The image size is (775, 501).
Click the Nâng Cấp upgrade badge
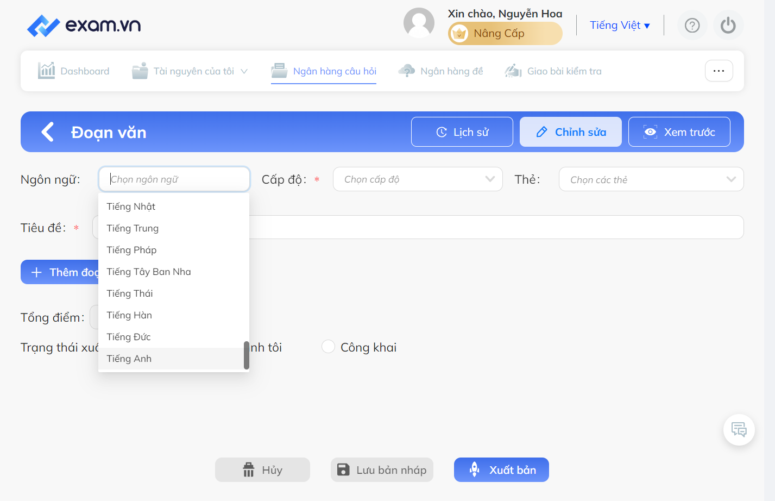[x=505, y=34]
